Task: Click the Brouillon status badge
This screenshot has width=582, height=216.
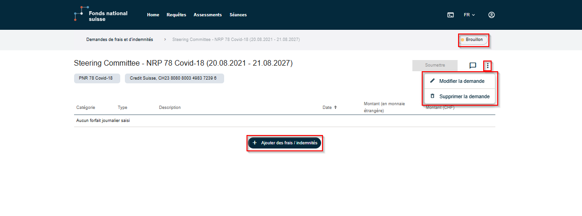Action: click(x=473, y=40)
